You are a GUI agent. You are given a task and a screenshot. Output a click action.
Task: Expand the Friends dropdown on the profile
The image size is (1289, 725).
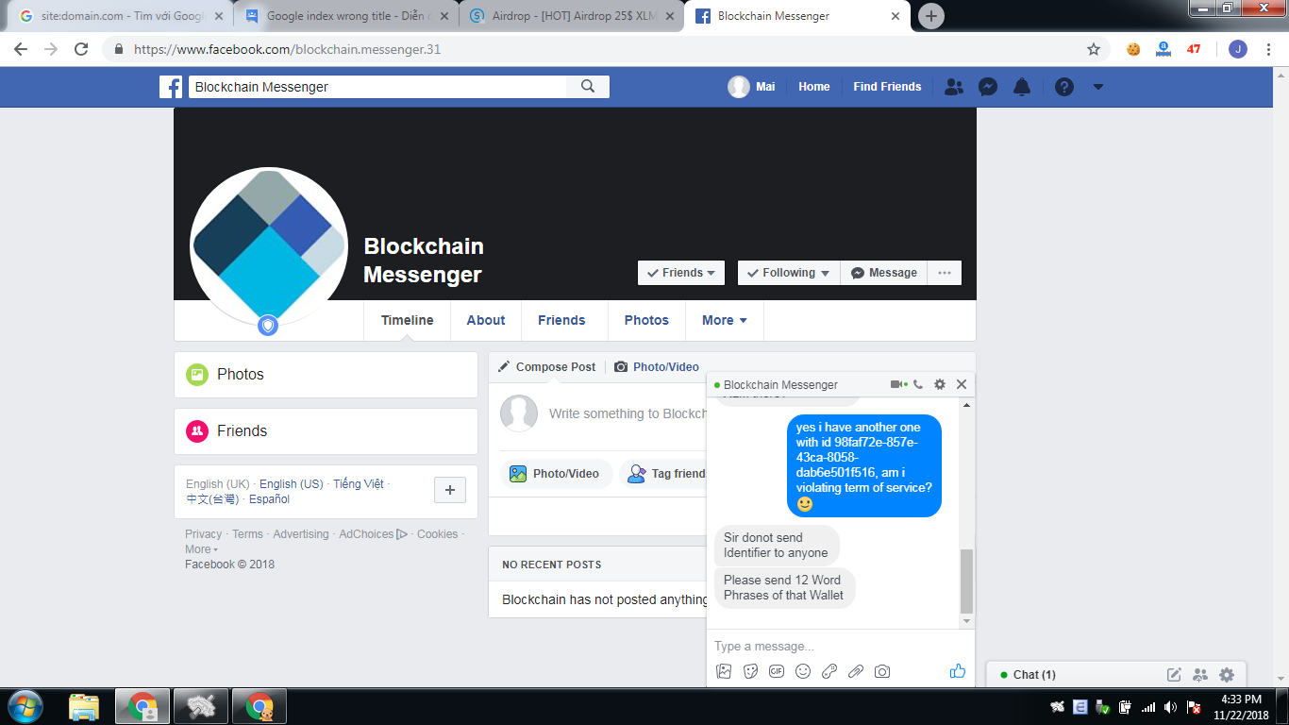click(x=681, y=273)
